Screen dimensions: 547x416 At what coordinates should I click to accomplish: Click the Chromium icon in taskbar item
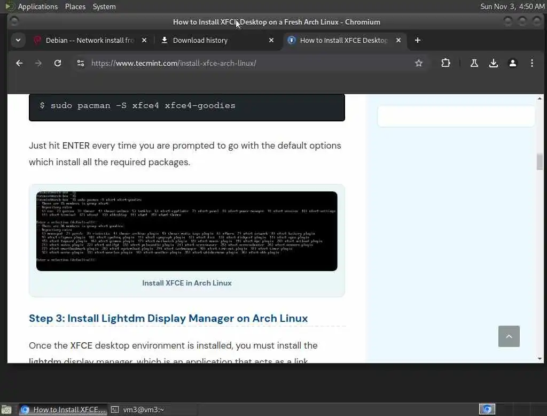click(x=25, y=410)
